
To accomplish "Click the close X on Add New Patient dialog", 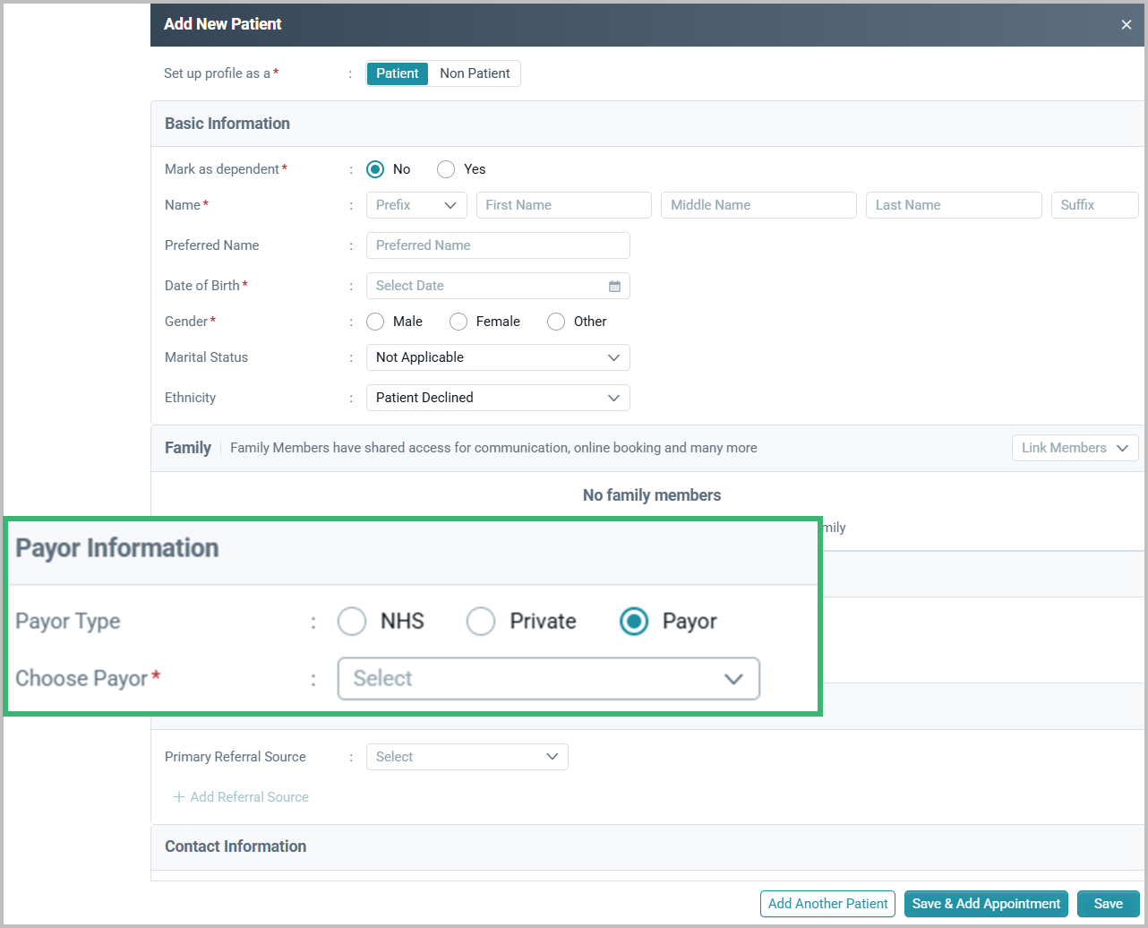I will tap(1126, 24).
